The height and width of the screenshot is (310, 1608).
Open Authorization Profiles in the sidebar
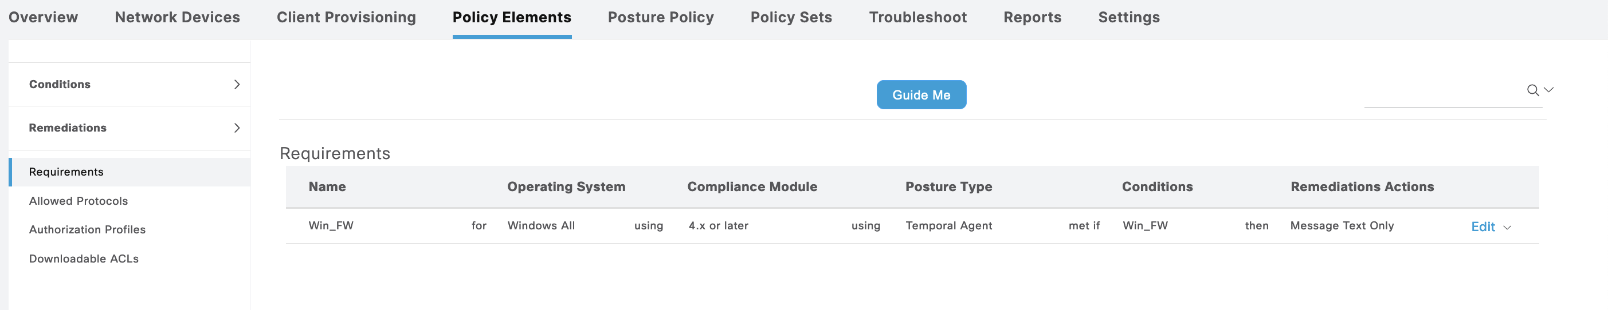pyautogui.click(x=87, y=230)
